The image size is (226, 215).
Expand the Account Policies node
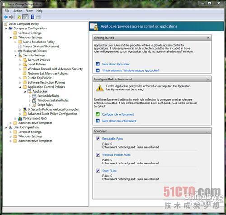(20, 60)
